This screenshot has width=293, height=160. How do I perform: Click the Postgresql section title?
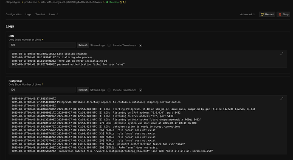[x=15, y=81]
